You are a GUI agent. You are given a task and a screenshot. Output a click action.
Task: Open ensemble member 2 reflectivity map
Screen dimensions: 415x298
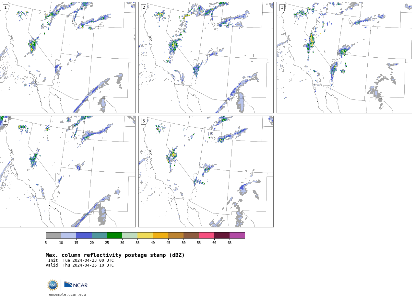coord(206,58)
